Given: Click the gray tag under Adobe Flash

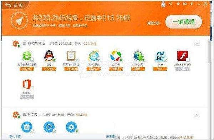Looking at the screenshot, I should pos(183,69).
